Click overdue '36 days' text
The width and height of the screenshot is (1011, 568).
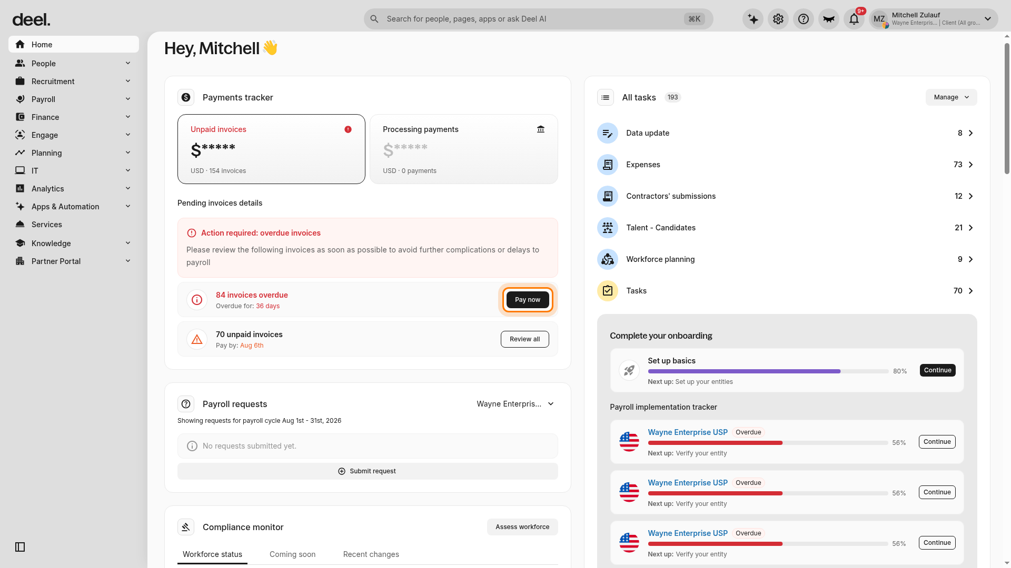click(267, 306)
